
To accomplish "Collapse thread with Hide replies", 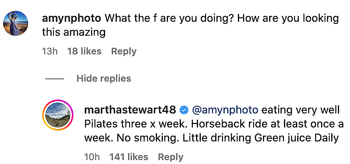I will [104, 79].
